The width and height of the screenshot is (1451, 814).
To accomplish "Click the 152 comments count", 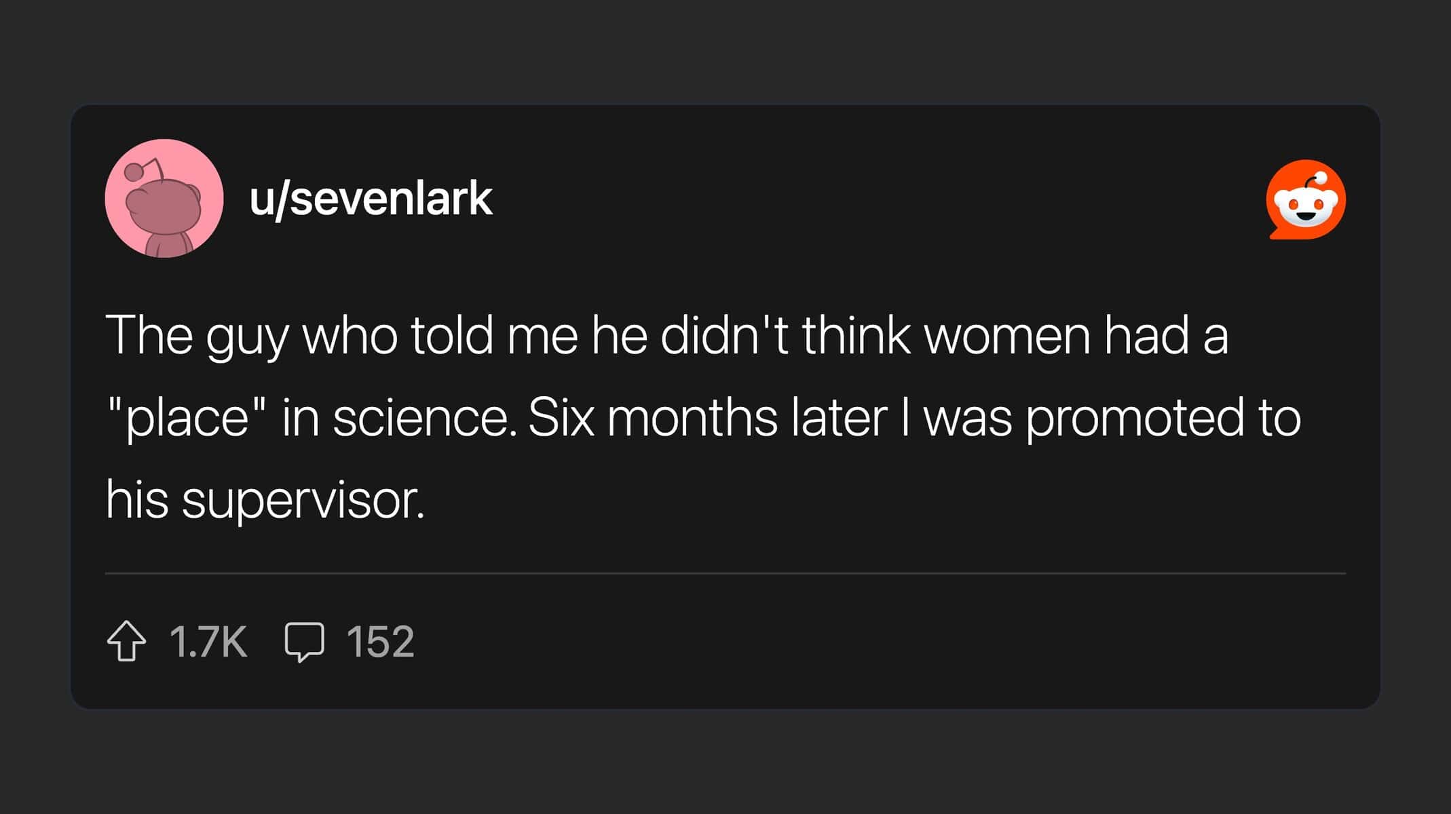I will pos(380,641).
